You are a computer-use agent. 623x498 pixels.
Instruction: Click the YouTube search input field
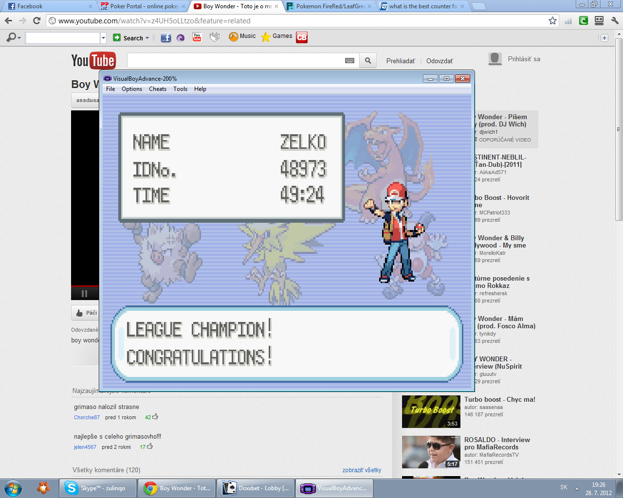tap(236, 61)
